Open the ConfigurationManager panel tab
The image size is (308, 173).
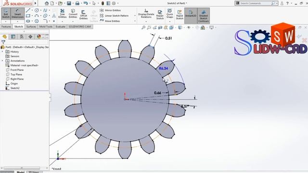tap(22, 37)
